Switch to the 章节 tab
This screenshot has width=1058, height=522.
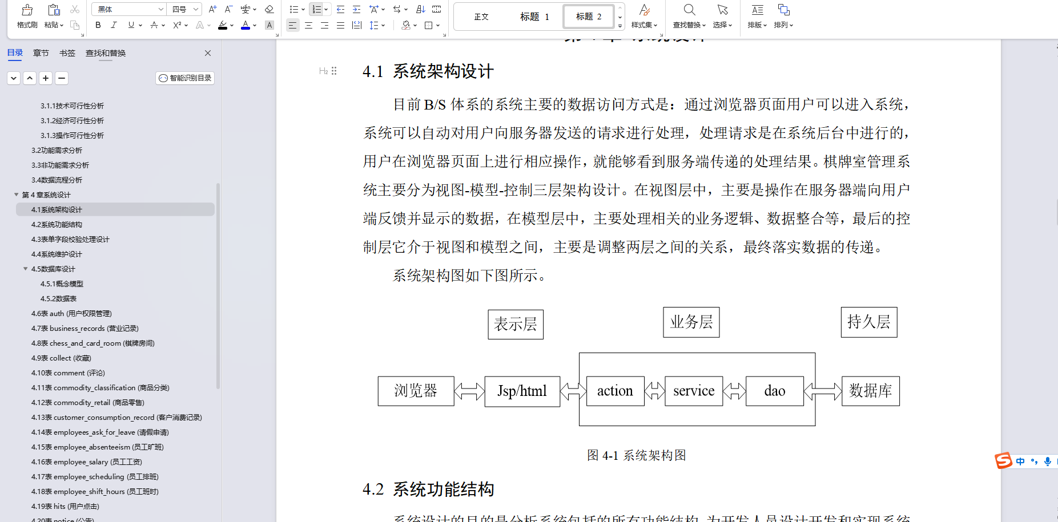[x=41, y=53]
